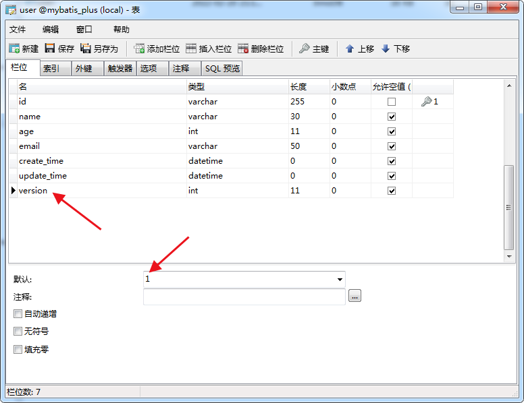The width and height of the screenshot is (524, 403).
Task: Click the 允许空值 column header
Action: pos(392,87)
